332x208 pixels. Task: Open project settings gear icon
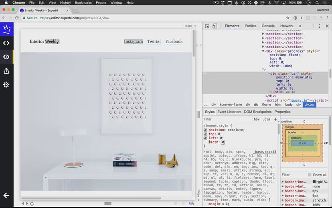point(6,85)
